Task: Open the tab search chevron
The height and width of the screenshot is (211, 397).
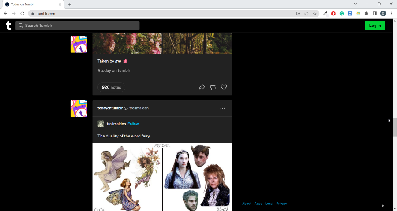Action: click(356, 4)
